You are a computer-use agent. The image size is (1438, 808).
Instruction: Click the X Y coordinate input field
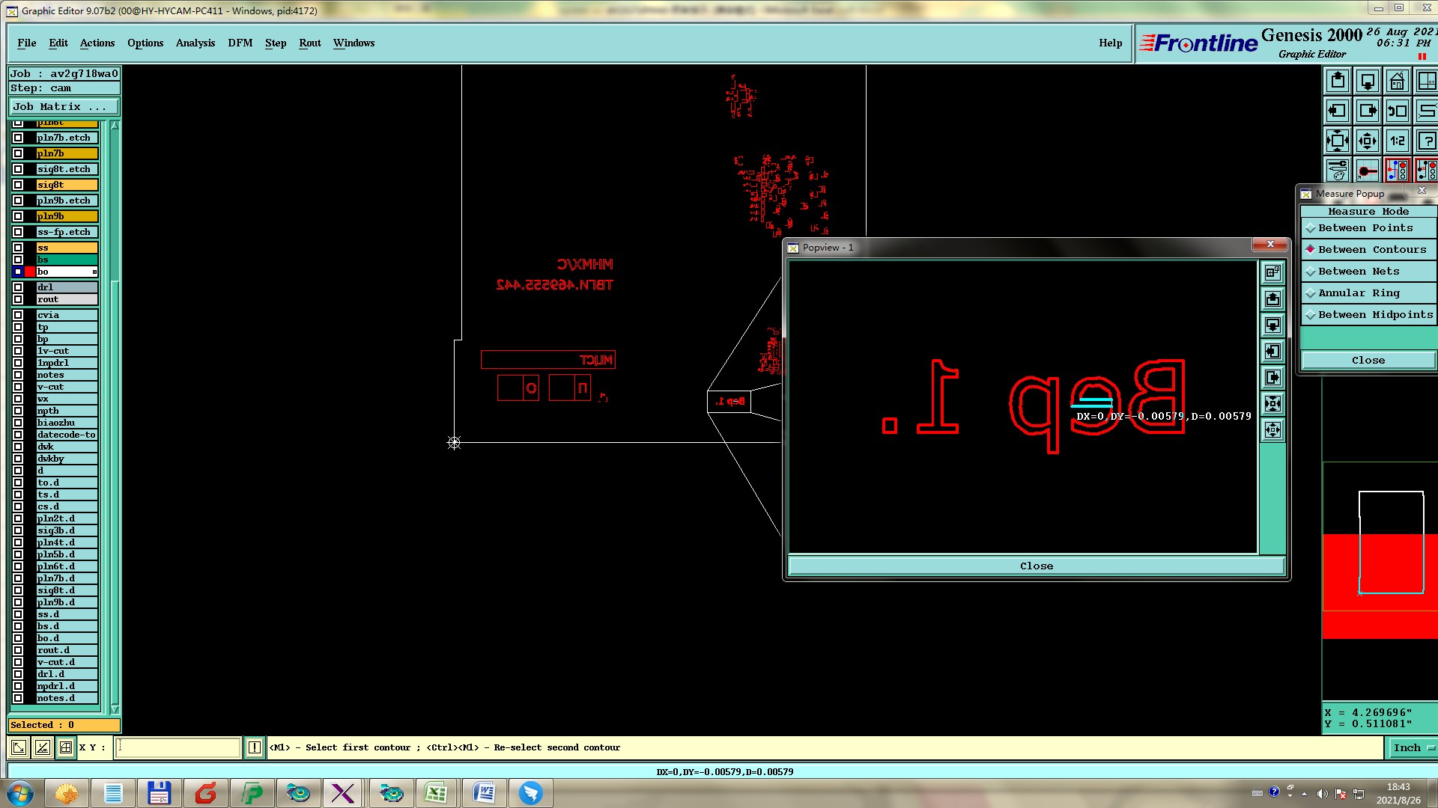(x=178, y=747)
